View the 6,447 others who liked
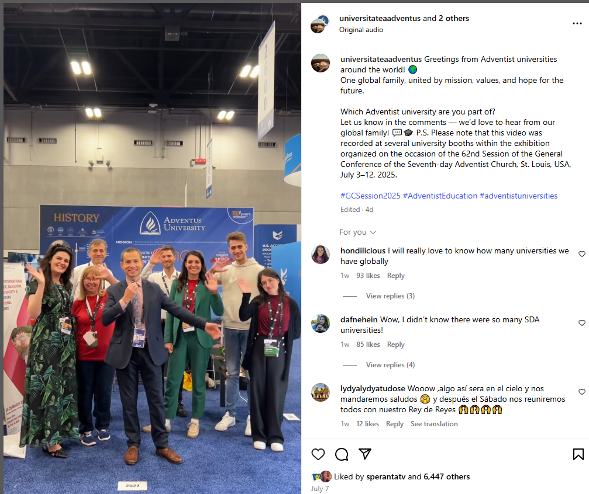This screenshot has width=589, height=494. tap(447, 476)
